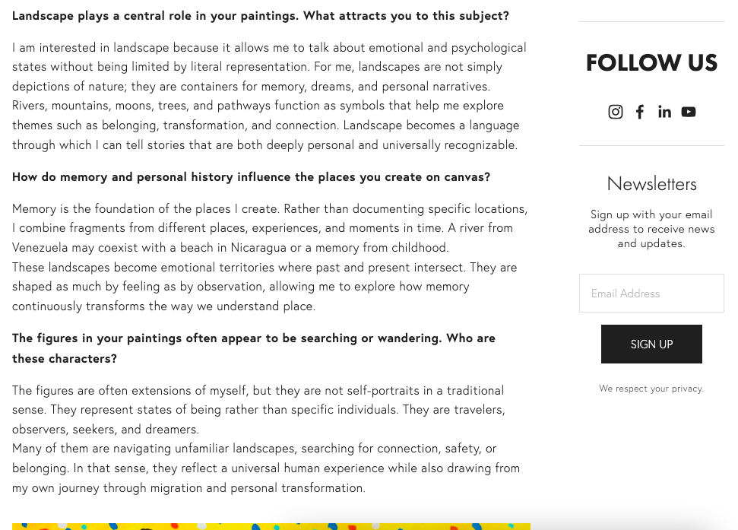Image resolution: width=738 pixels, height=530 pixels.
Task: Click the paragraph starting 'The figures are often extensions'
Action: point(258,410)
